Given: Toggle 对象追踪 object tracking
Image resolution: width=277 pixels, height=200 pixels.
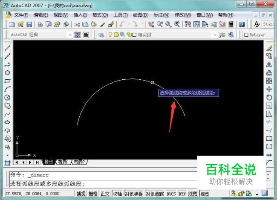Looking at the screenshot, I should 155,194.
